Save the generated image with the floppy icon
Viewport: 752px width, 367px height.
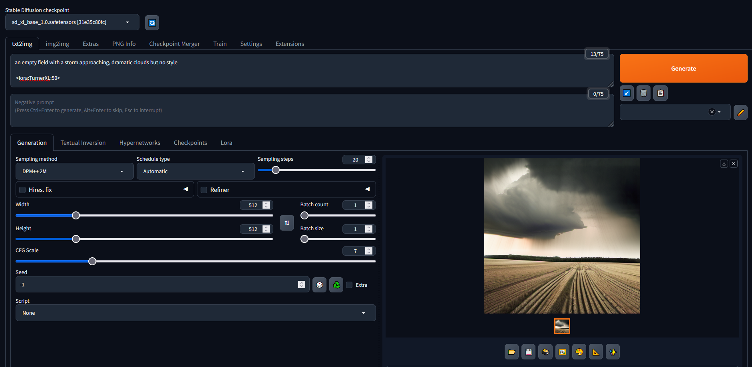(x=528, y=352)
